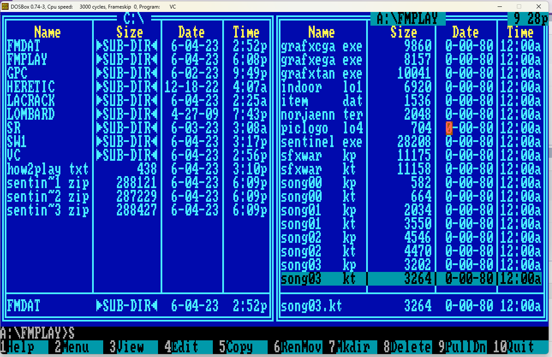Select the FMPLAY sub-directory in the left panel
The width and height of the screenshot is (552, 357).
pos(137,59)
